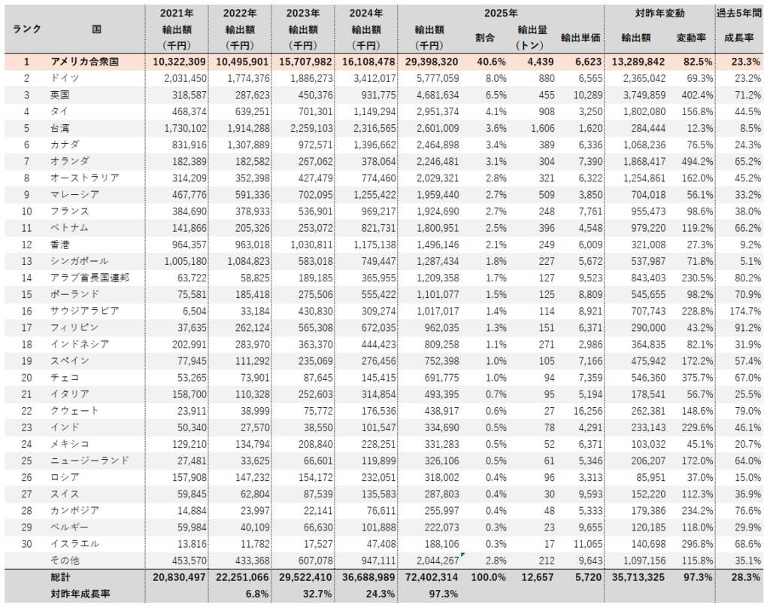Select the 割合 column header
The image size is (770, 608).
pos(484,37)
